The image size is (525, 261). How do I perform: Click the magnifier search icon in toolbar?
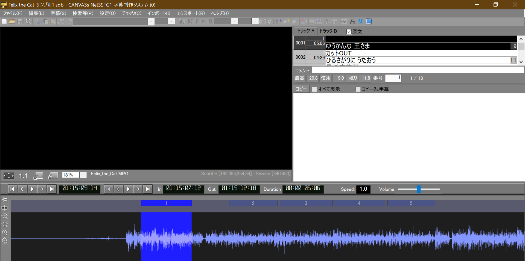(x=28, y=22)
